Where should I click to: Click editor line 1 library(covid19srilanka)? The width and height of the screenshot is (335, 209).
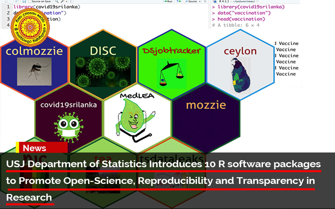click(47, 7)
